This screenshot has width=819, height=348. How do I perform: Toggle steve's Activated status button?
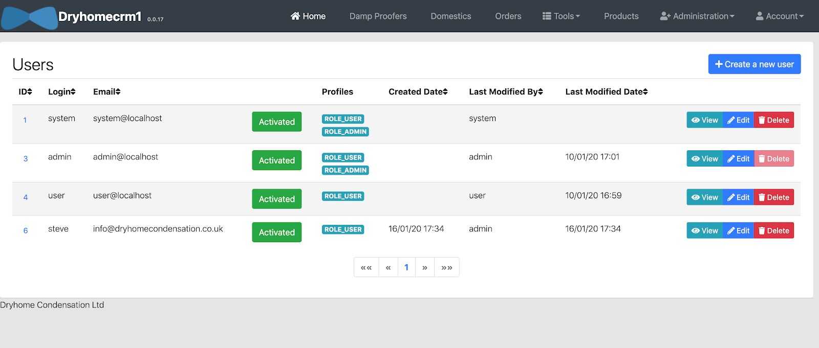point(276,233)
